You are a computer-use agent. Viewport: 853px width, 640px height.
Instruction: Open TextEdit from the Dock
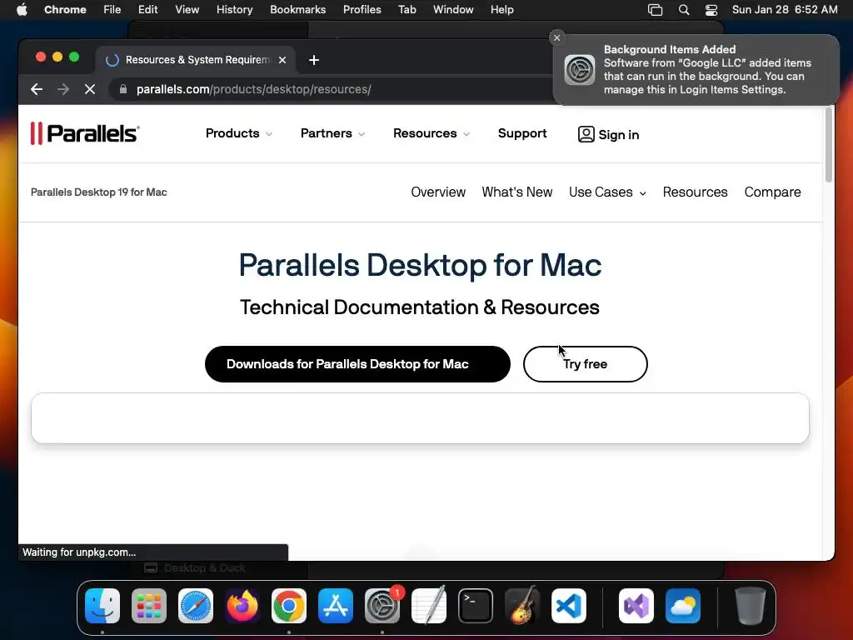pyautogui.click(x=429, y=606)
